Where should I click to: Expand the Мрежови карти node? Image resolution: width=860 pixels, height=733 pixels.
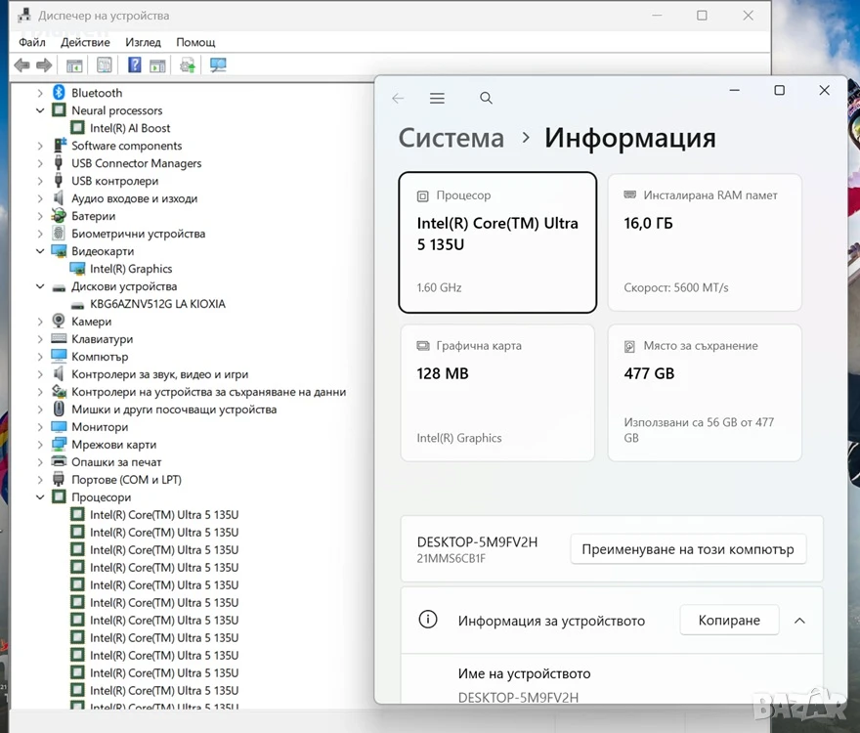coord(40,445)
